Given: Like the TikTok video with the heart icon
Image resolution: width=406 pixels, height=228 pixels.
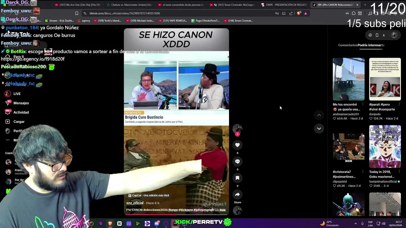Looking at the screenshot, I should (237, 145).
